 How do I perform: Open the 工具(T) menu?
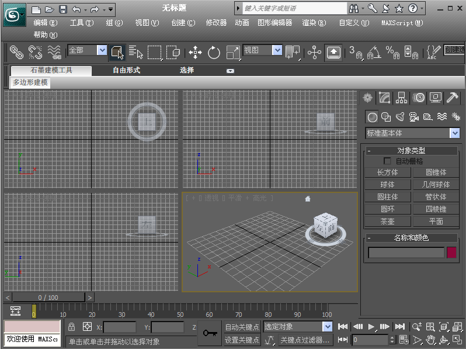tap(81, 23)
